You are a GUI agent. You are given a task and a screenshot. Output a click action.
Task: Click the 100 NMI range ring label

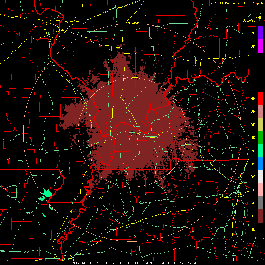point(132,23)
